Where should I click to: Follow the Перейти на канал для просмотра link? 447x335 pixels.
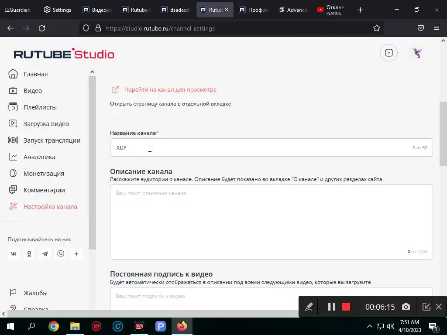(170, 89)
